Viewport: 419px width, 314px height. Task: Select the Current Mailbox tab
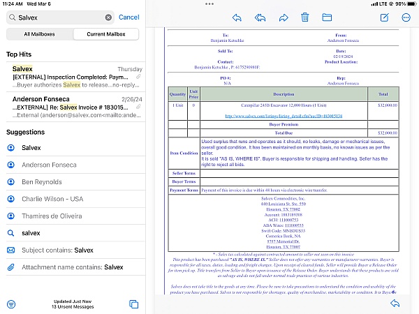pos(106,34)
